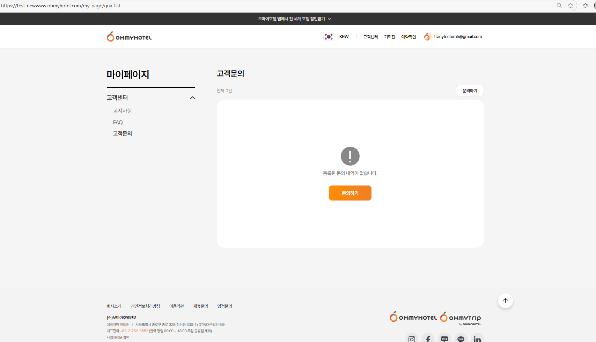Click the 등록된 문의 내역이 없습니다 message
Screen dimensions: 596x342
click(x=350, y=173)
